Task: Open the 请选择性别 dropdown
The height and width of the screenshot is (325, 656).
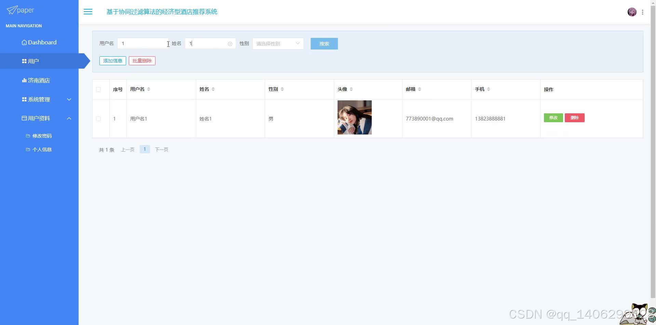Action: tap(277, 43)
